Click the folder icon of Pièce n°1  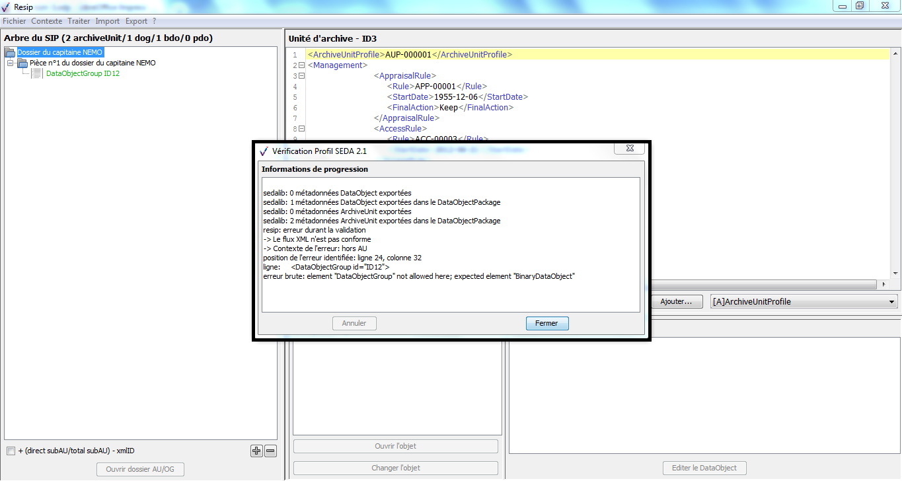[22, 63]
